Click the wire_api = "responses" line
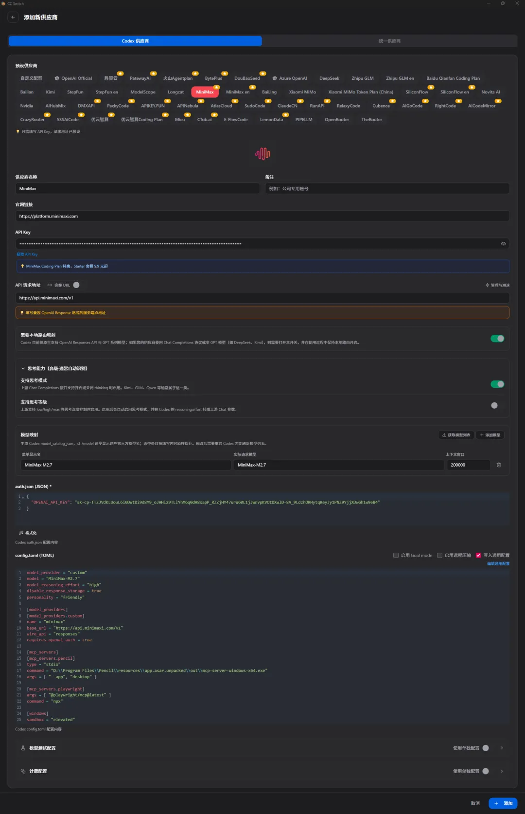This screenshot has height=814, width=525. (x=53, y=634)
